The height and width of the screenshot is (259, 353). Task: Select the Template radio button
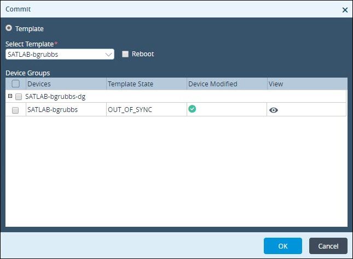coord(9,28)
